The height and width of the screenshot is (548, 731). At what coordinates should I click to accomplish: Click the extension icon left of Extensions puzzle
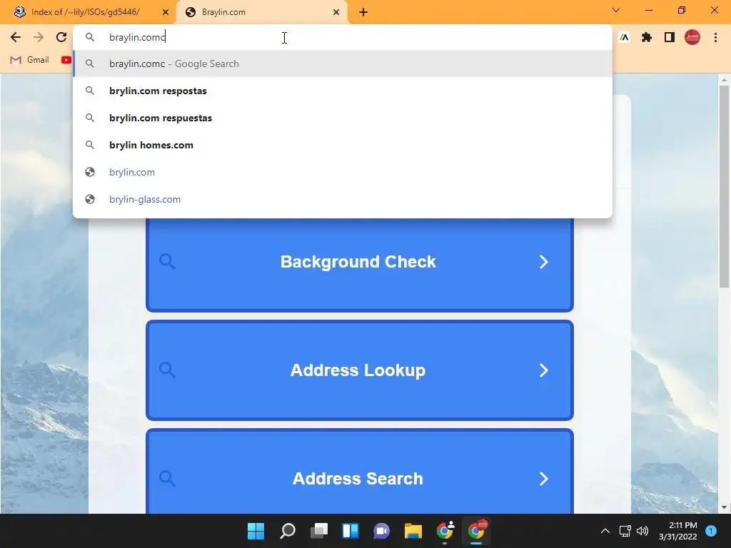(x=624, y=37)
